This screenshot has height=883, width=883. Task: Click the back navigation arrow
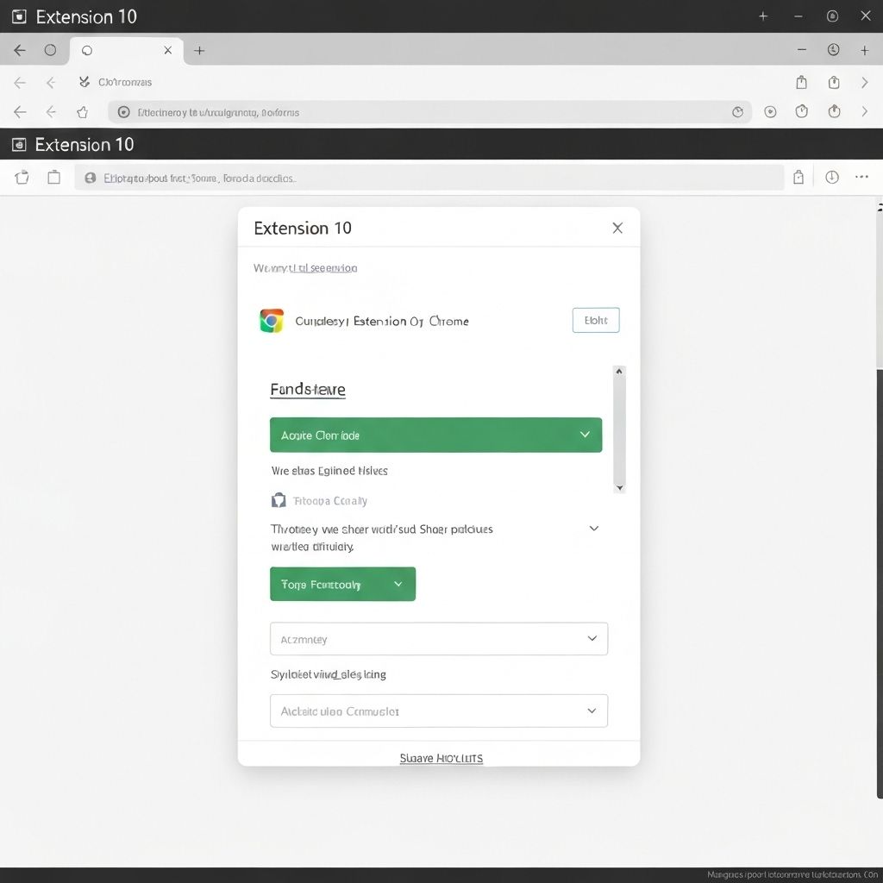19,111
